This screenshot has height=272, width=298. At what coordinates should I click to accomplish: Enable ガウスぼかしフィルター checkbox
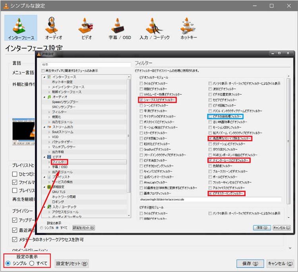point(210,149)
